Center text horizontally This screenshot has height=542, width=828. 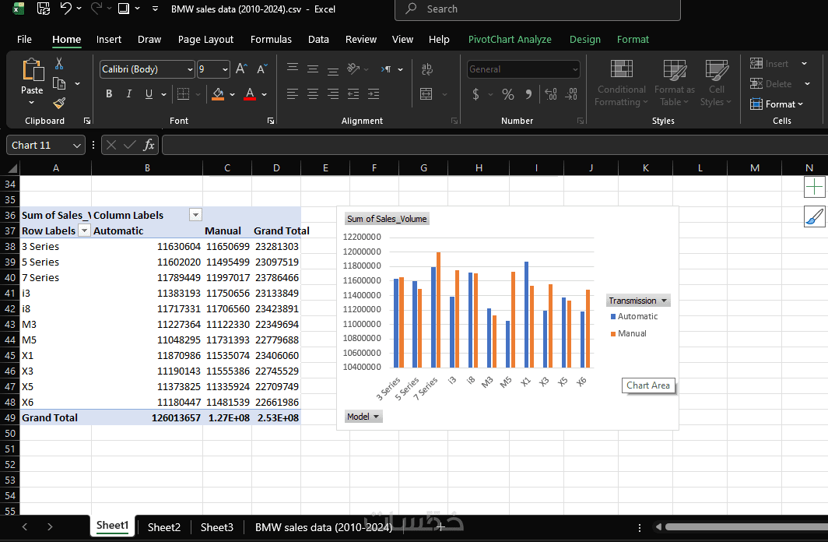click(313, 94)
